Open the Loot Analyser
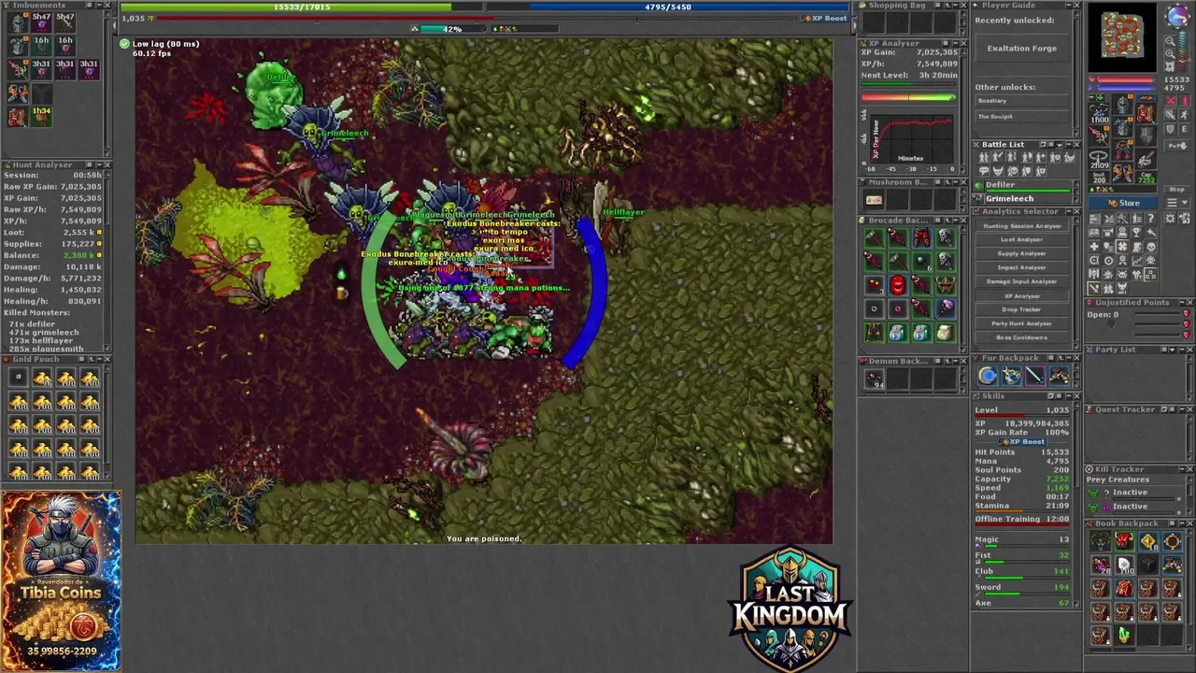The image size is (1196, 673). (1021, 239)
